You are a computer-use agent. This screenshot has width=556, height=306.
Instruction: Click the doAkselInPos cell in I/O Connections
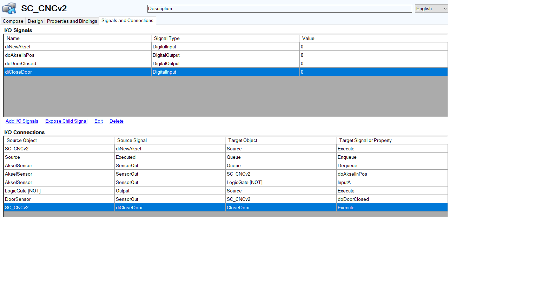coord(392,174)
